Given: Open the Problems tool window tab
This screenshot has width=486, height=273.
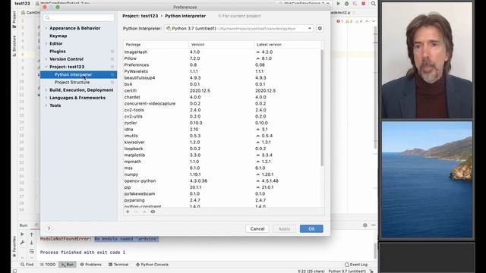Looking at the screenshot, I should tap(91, 265).
